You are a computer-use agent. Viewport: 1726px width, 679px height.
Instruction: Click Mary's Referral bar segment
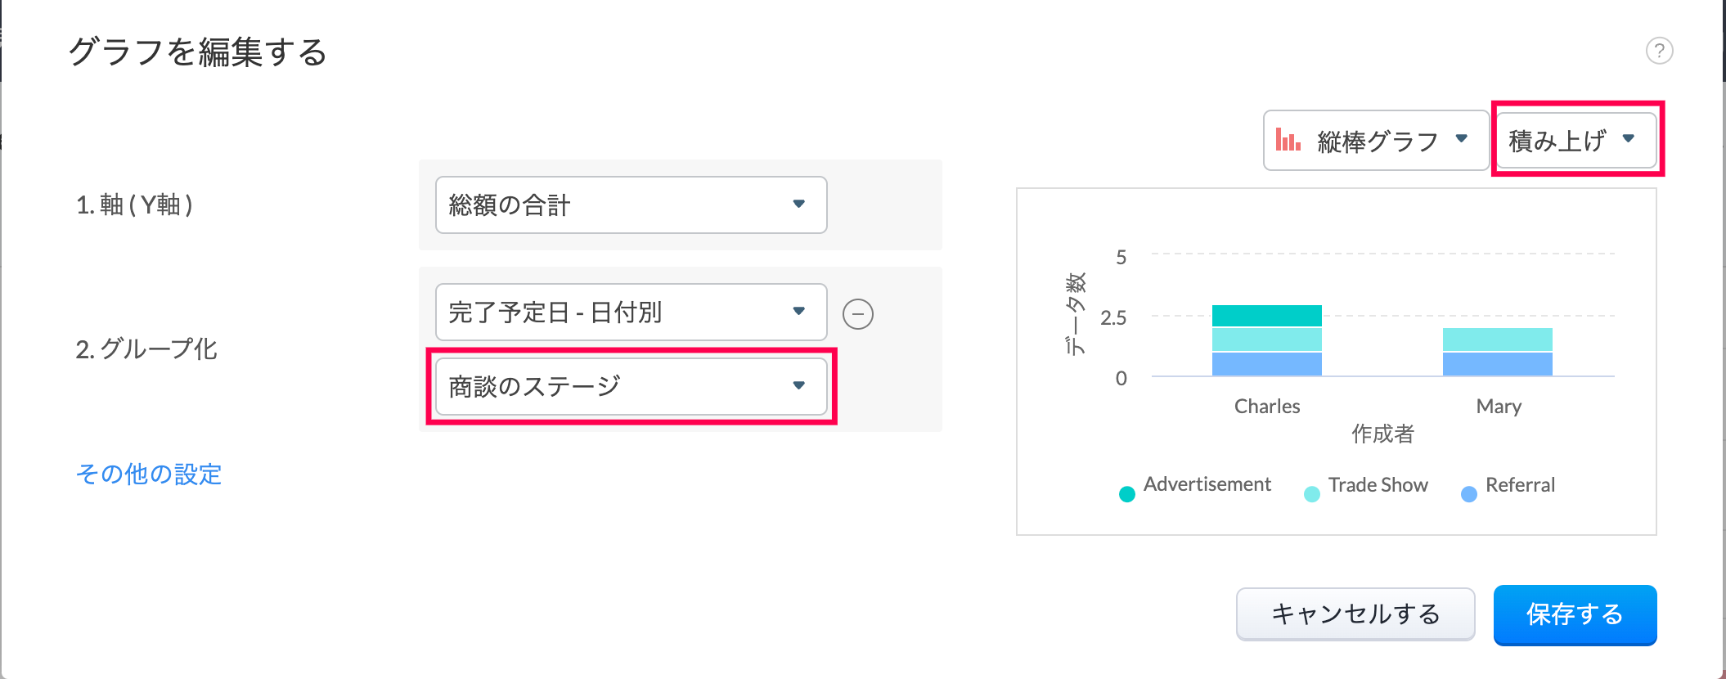1497,364
